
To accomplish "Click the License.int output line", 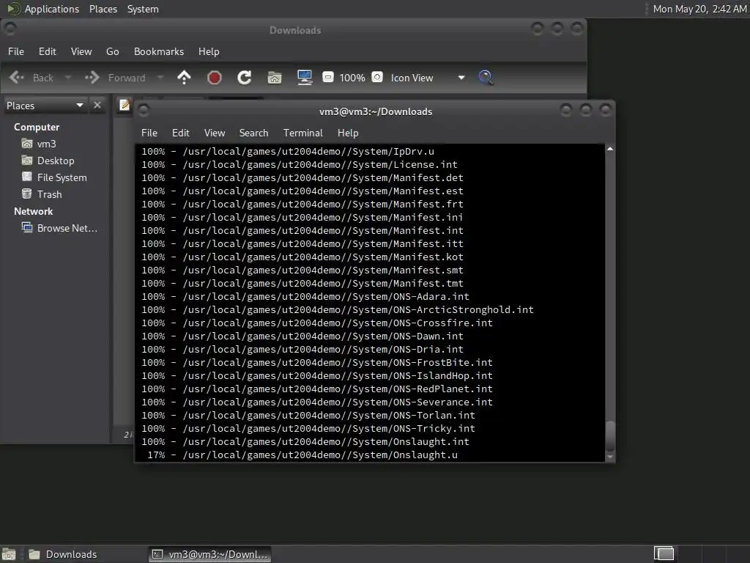I will [300, 164].
